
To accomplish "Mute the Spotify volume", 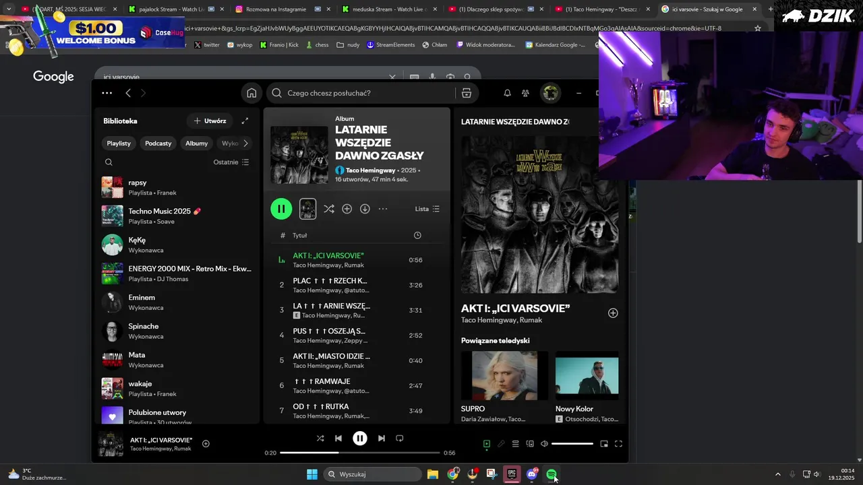I will pyautogui.click(x=544, y=444).
